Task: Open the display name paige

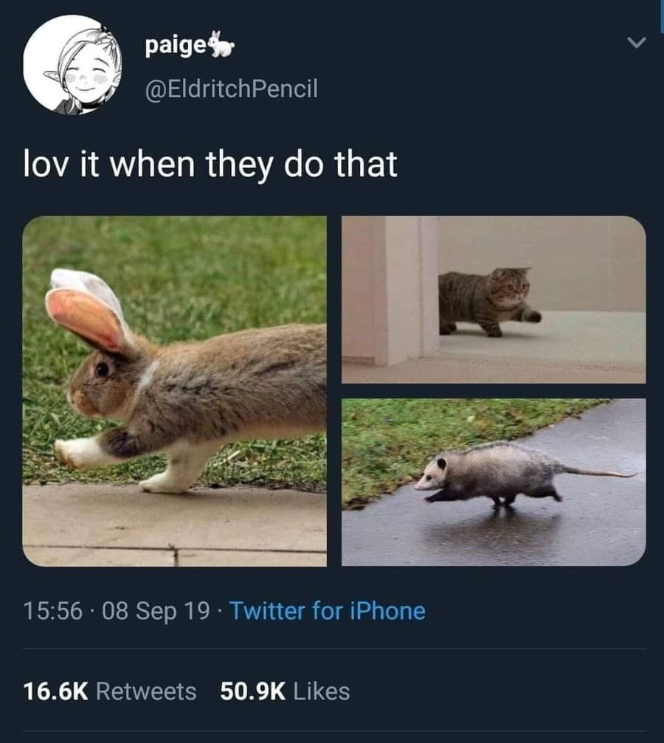Action: (x=176, y=46)
